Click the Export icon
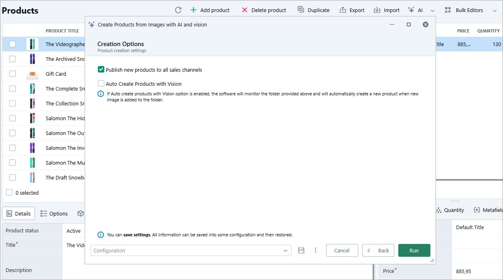Image resolution: width=503 pixels, height=280 pixels. (x=342, y=9)
